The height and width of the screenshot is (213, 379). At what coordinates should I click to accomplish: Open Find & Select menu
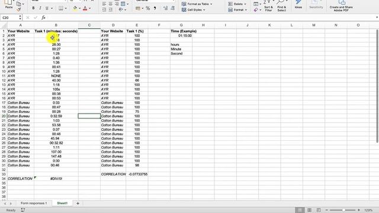click(x=282, y=6)
